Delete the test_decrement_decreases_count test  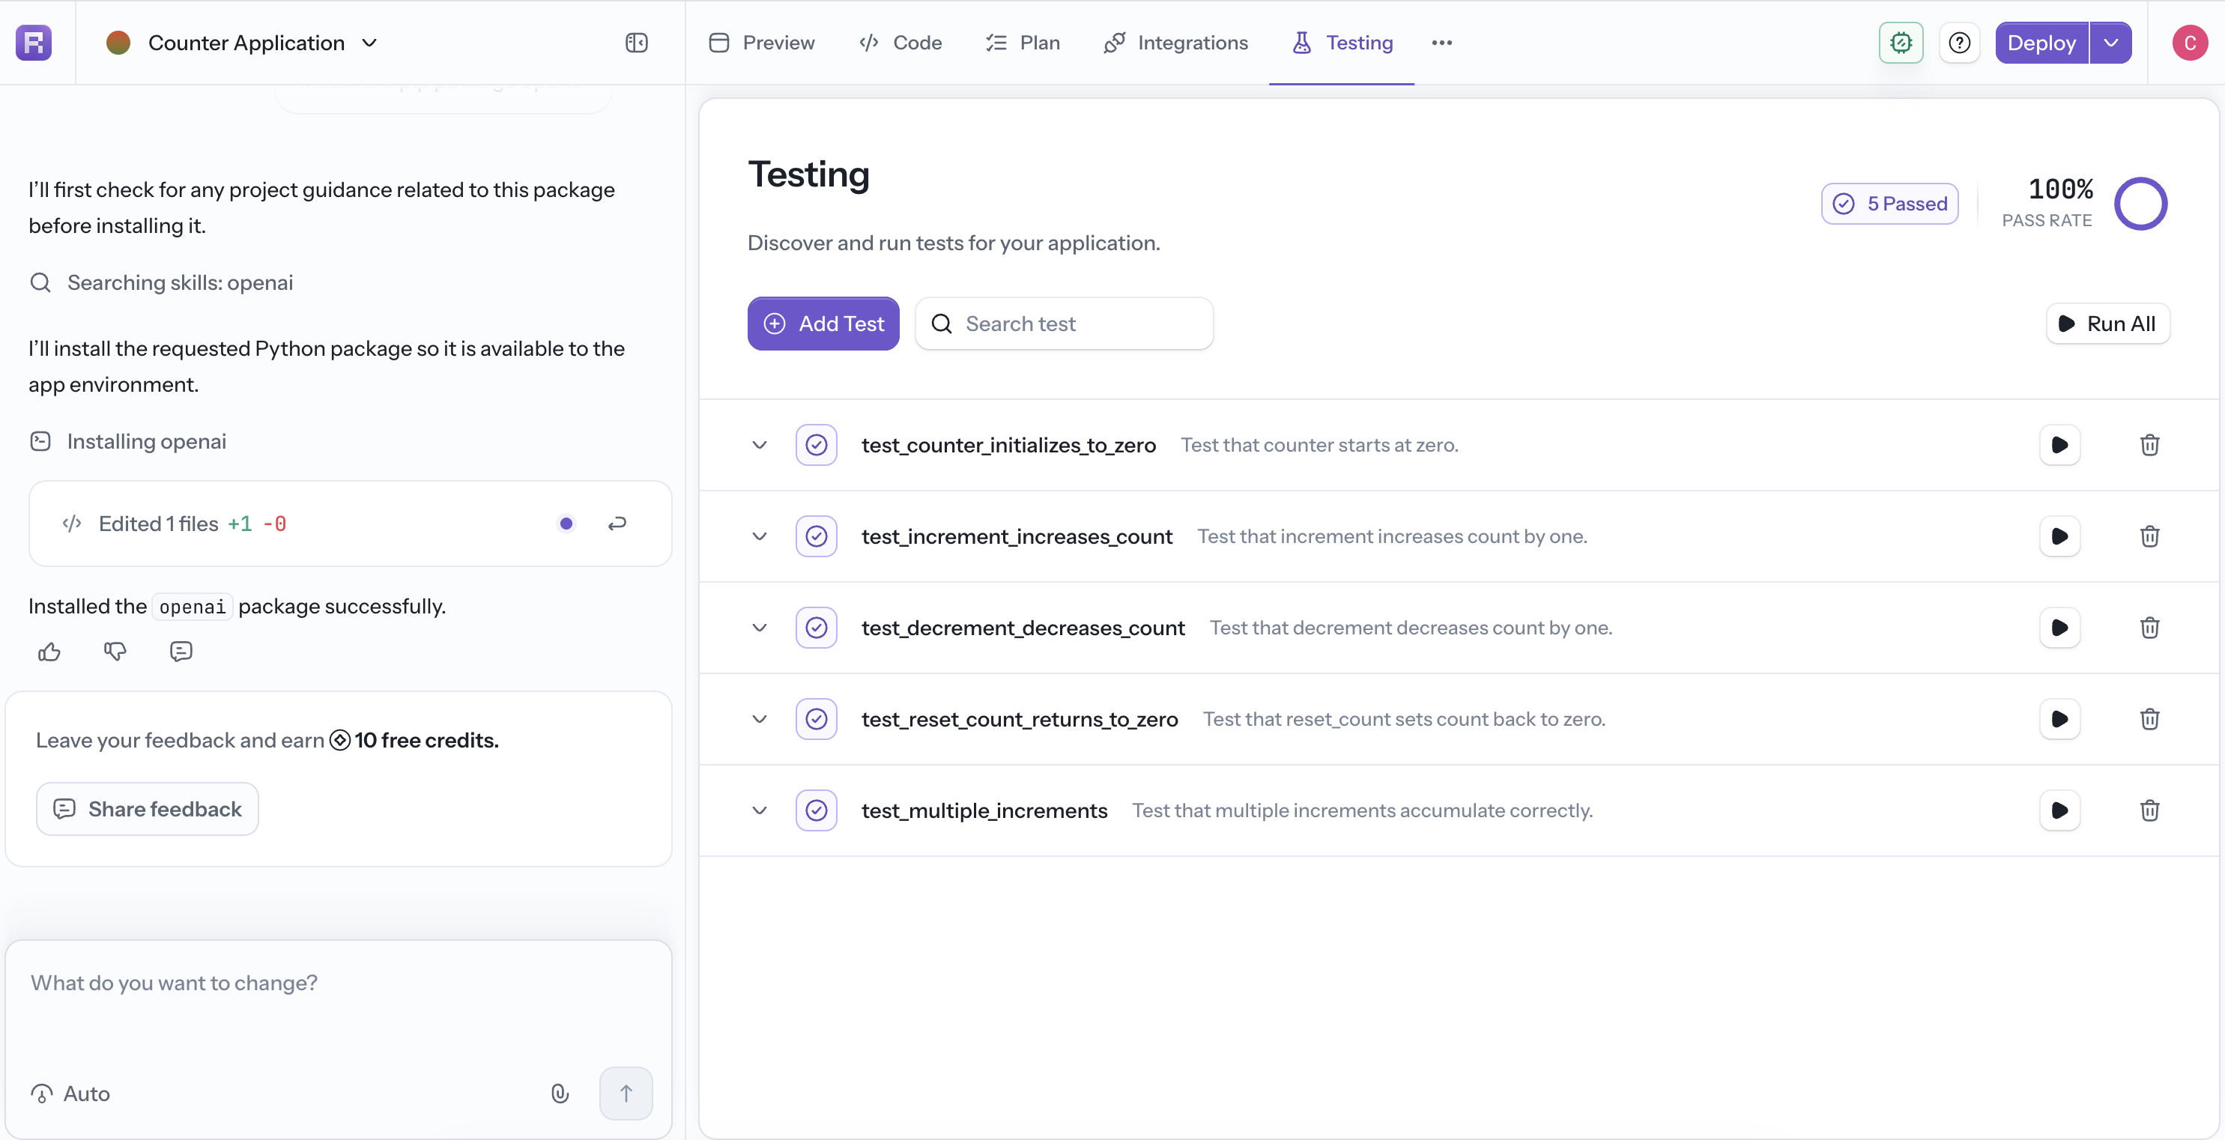[2150, 628]
